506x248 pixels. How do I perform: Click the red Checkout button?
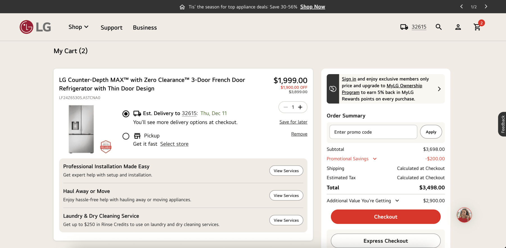click(x=385, y=217)
